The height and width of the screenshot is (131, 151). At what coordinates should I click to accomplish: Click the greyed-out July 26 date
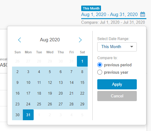click(17, 61)
